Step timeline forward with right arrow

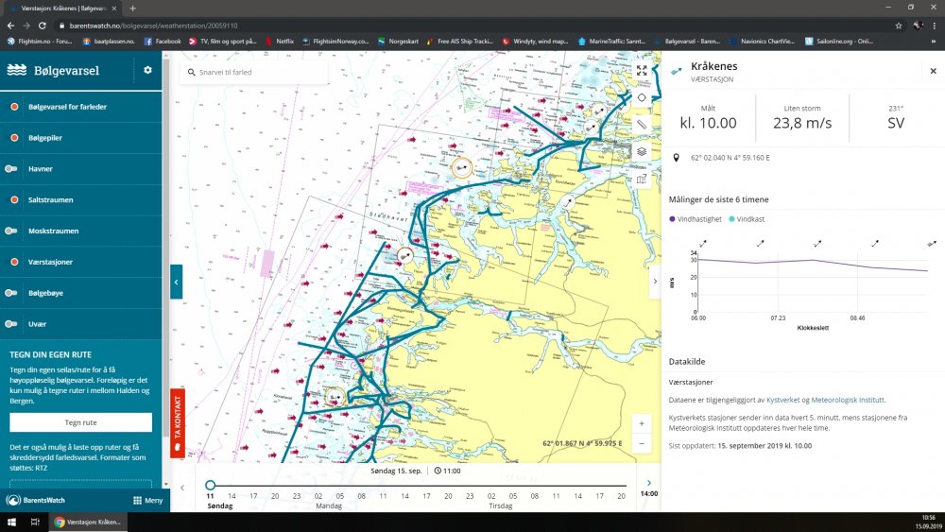point(649,483)
